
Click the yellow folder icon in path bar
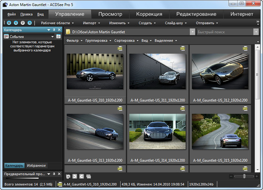pyautogui.click(x=68, y=32)
